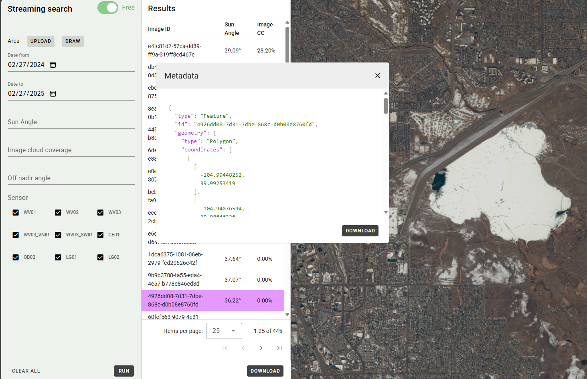Select result row e4fc81d7-57ca-dd89
This screenshot has width=587, height=379.
pos(213,50)
